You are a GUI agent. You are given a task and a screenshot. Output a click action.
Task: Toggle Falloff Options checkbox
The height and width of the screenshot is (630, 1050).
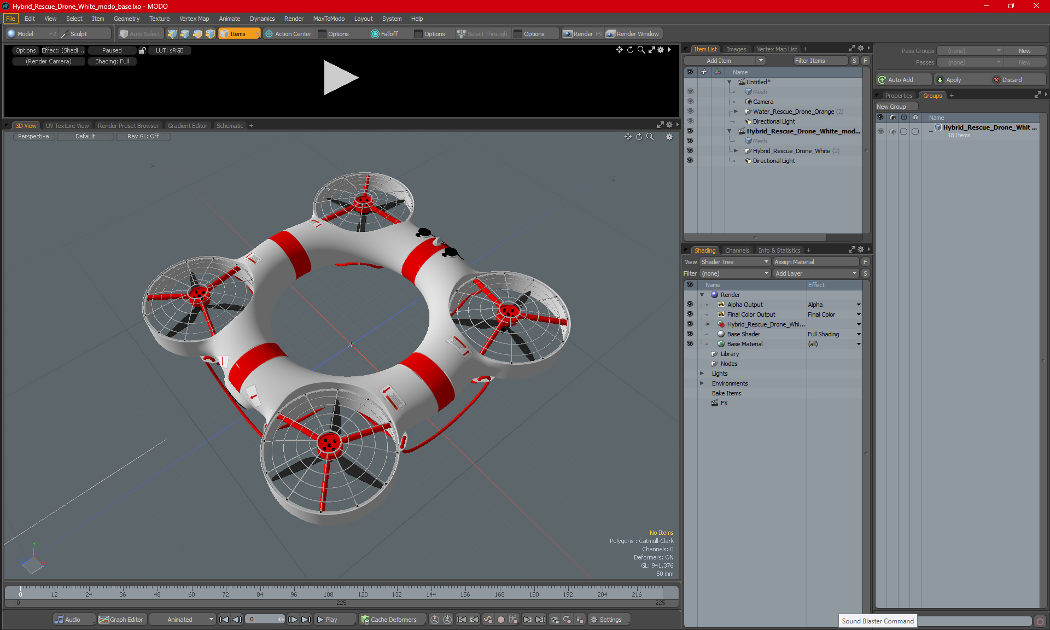point(418,34)
